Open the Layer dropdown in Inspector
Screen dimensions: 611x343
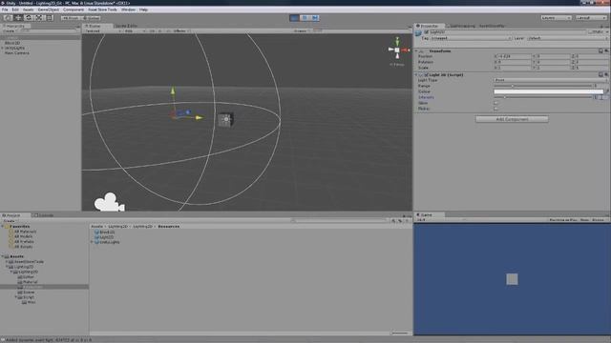(x=567, y=38)
